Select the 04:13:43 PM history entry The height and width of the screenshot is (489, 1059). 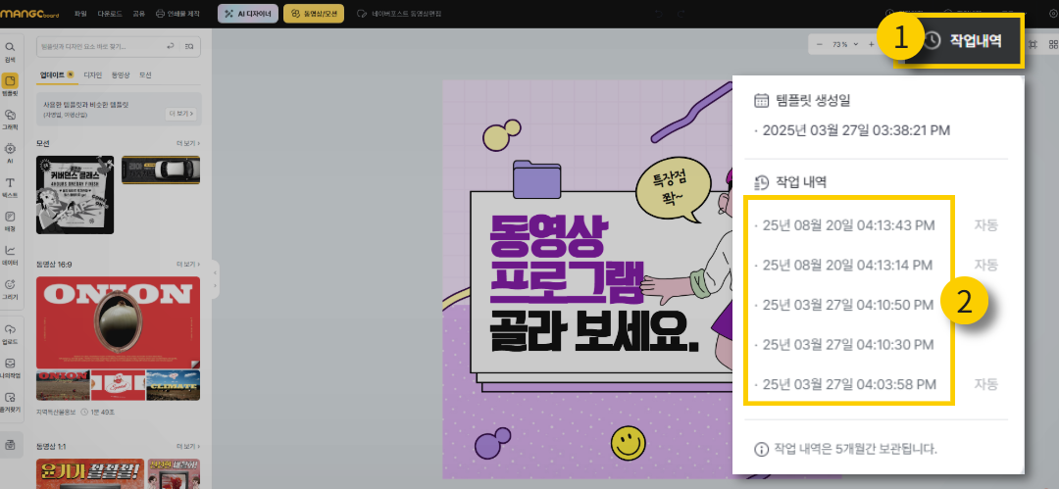click(849, 225)
